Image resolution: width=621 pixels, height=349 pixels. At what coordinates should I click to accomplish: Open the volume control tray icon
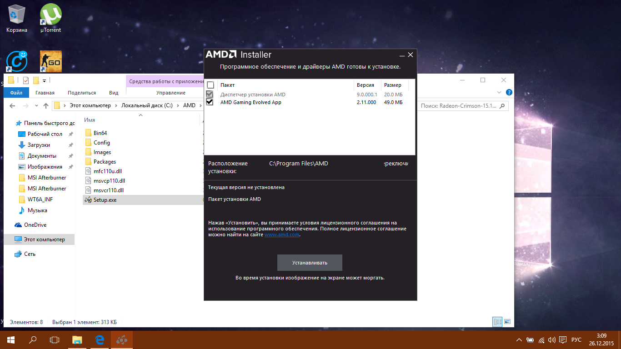click(x=552, y=340)
